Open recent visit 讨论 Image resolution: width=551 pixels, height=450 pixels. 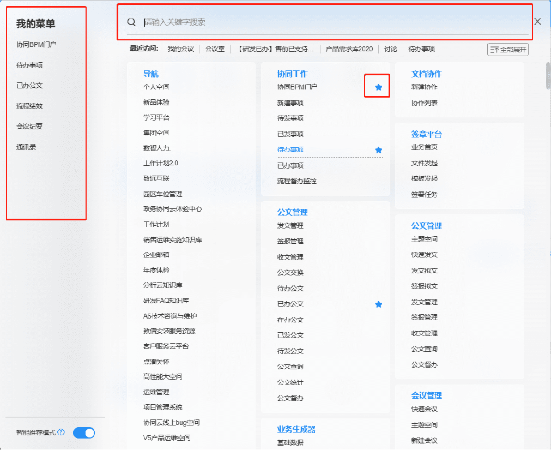[390, 49]
